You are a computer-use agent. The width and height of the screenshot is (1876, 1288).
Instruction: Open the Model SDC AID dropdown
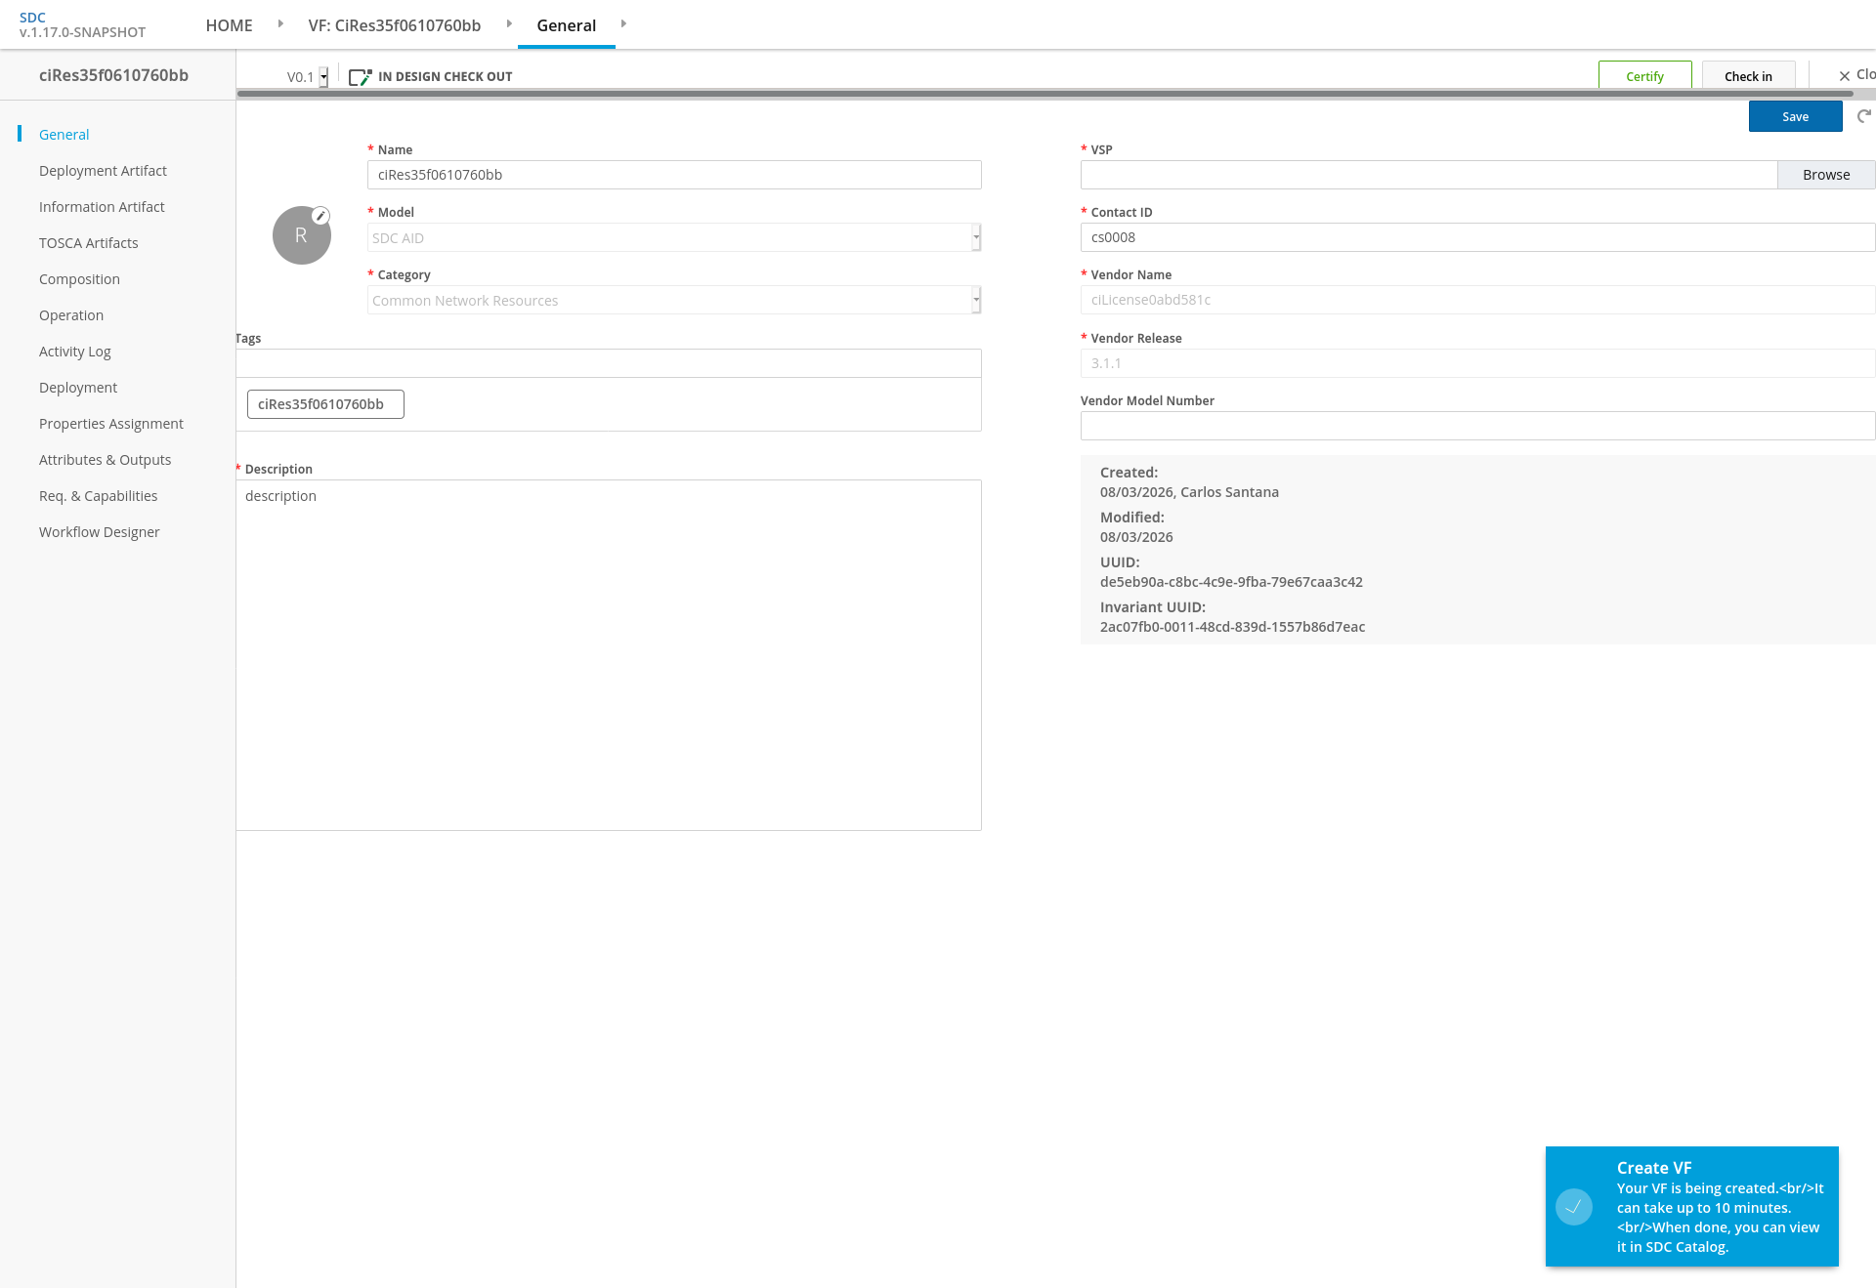tap(674, 237)
